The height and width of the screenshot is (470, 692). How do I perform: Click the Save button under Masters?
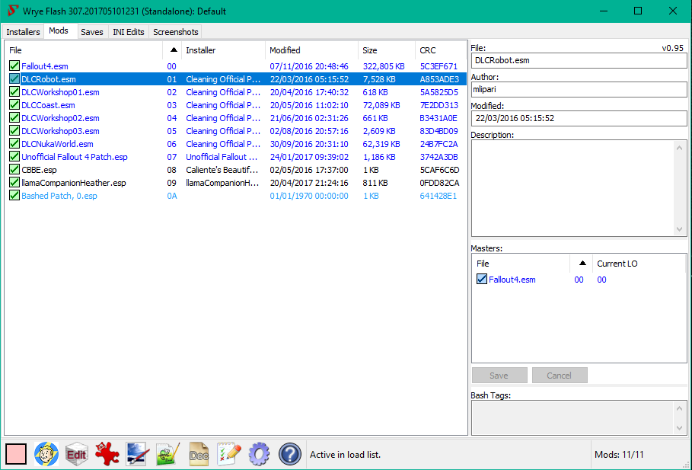pos(499,376)
